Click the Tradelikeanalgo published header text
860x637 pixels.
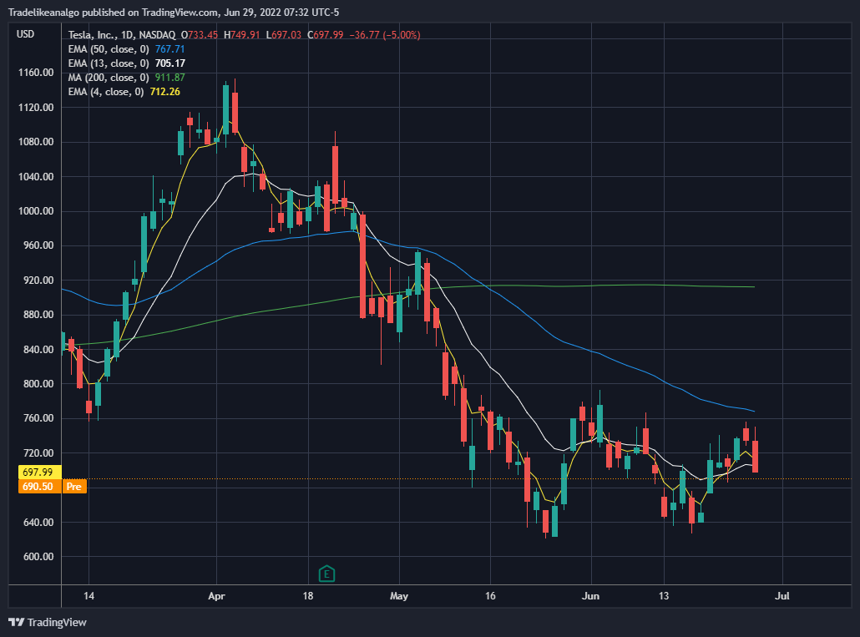[174, 12]
